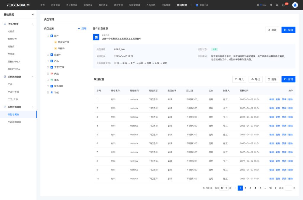This screenshot has height=200, width=303.
Task: Open 研发质量 top navigation item
Action: 55,5
